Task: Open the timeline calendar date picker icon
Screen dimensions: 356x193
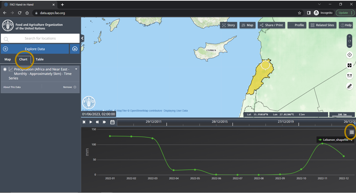Action: 112,122
